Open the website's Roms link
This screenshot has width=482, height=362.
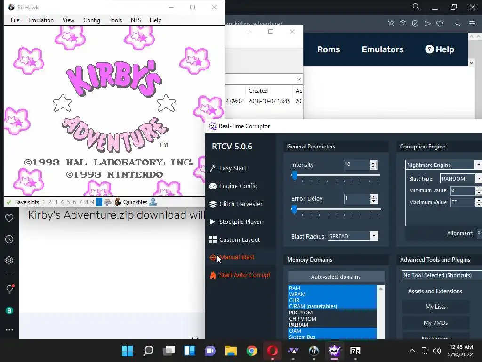coord(329,49)
